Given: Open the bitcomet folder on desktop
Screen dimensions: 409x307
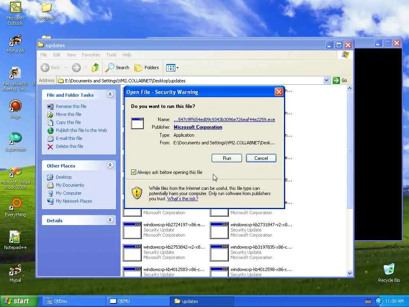Looking at the screenshot, I should pyautogui.click(x=46, y=11).
